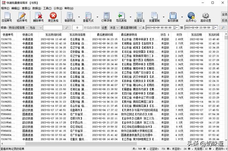Open the 并且 logic dropdown
The height and width of the screenshot is (151, 228).
tap(114, 28)
